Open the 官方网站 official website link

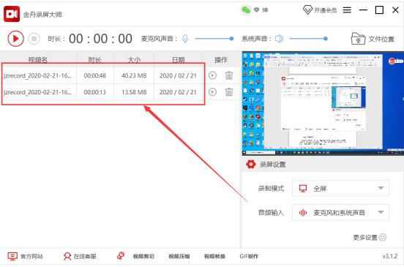coord(25,256)
